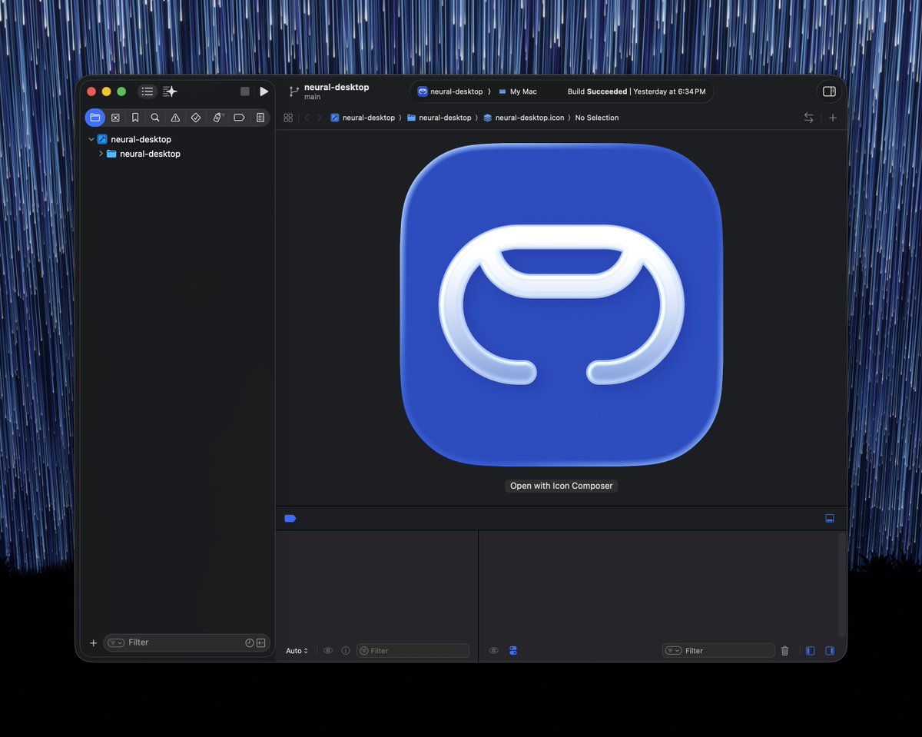922x737 pixels.
Task: Toggle the console metadata options icon
Action: click(513, 651)
